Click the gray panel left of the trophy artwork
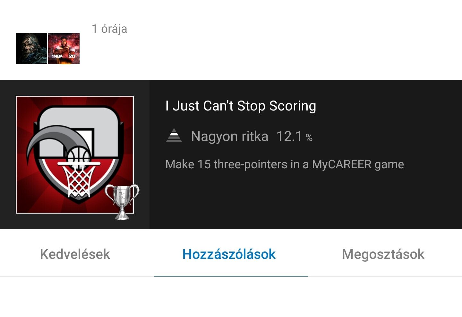The image size is (462, 317). click(8, 154)
